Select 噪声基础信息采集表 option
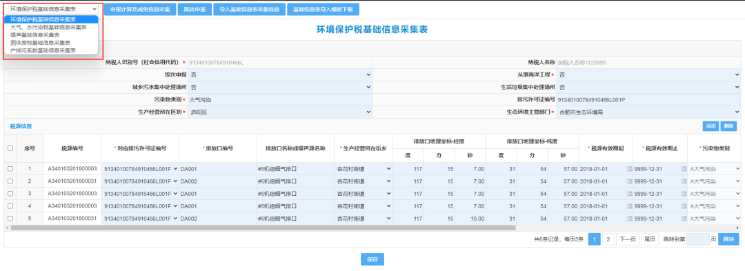 click(x=51, y=34)
